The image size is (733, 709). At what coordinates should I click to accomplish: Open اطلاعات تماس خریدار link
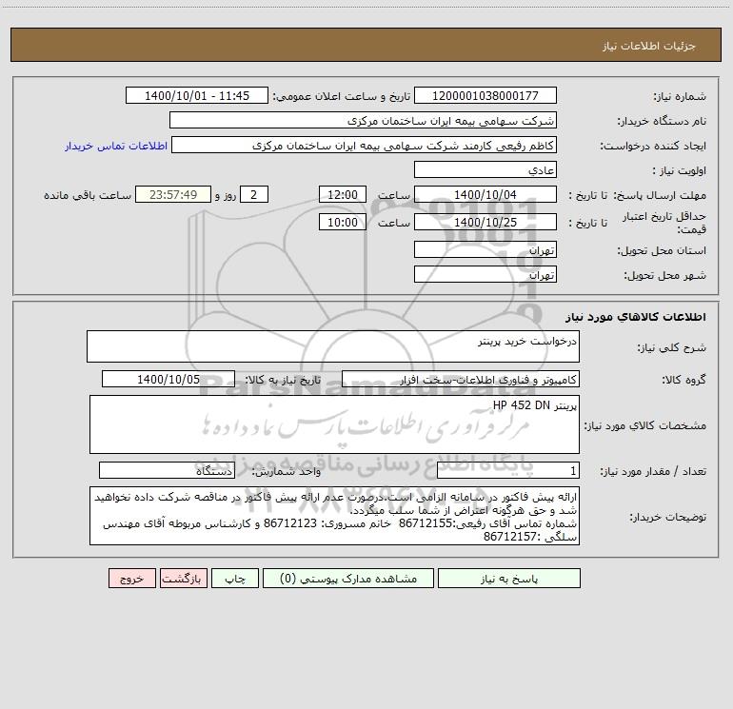116,146
